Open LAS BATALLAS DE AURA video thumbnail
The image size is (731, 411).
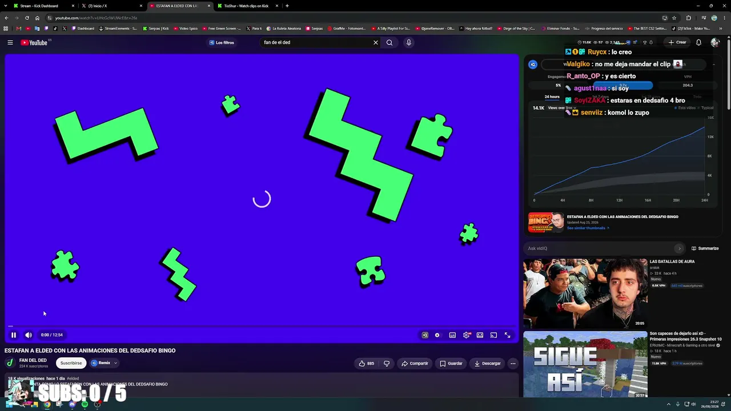(585, 293)
